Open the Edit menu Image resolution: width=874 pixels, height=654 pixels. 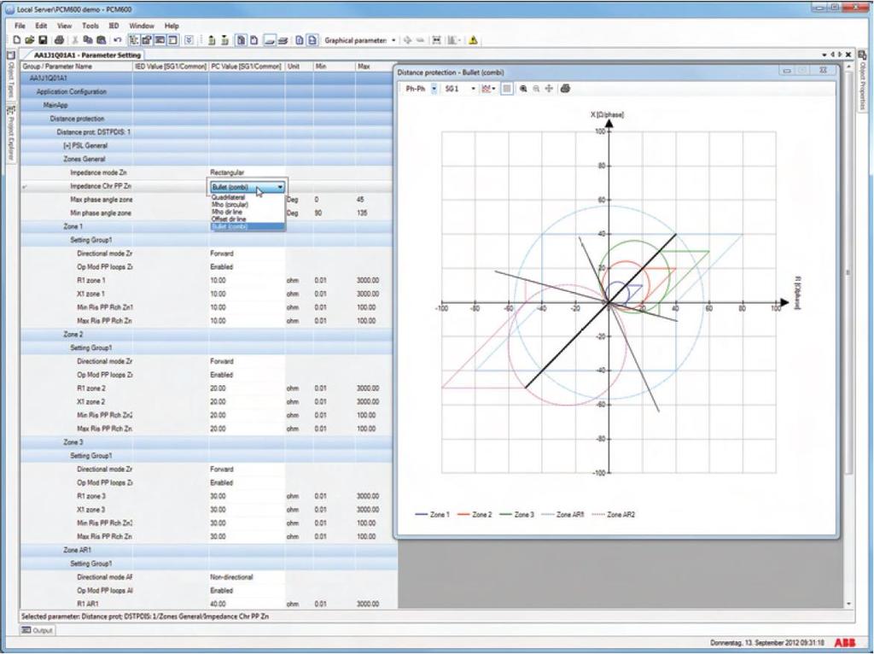pyautogui.click(x=41, y=26)
